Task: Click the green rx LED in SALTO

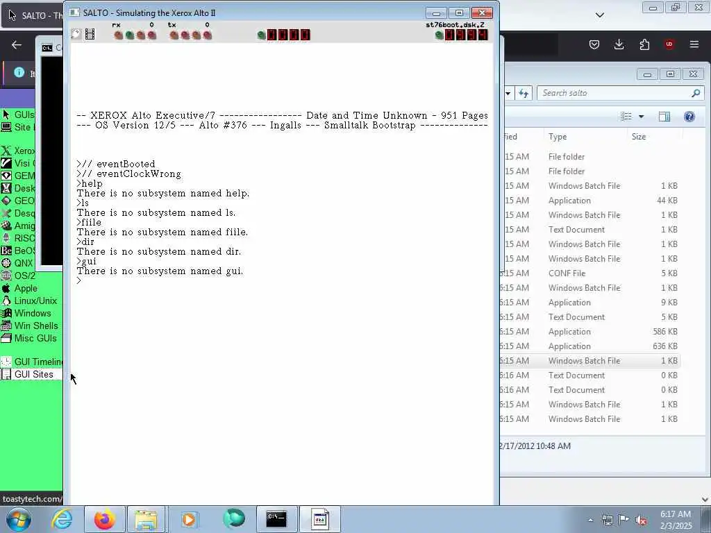Action: 130,35
